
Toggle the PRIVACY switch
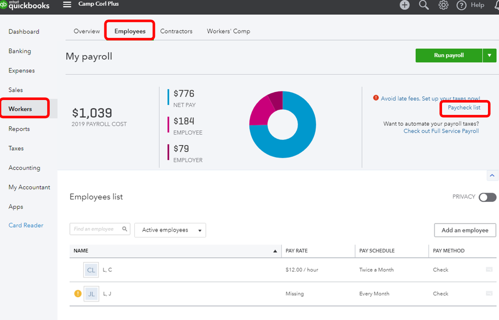point(487,197)
